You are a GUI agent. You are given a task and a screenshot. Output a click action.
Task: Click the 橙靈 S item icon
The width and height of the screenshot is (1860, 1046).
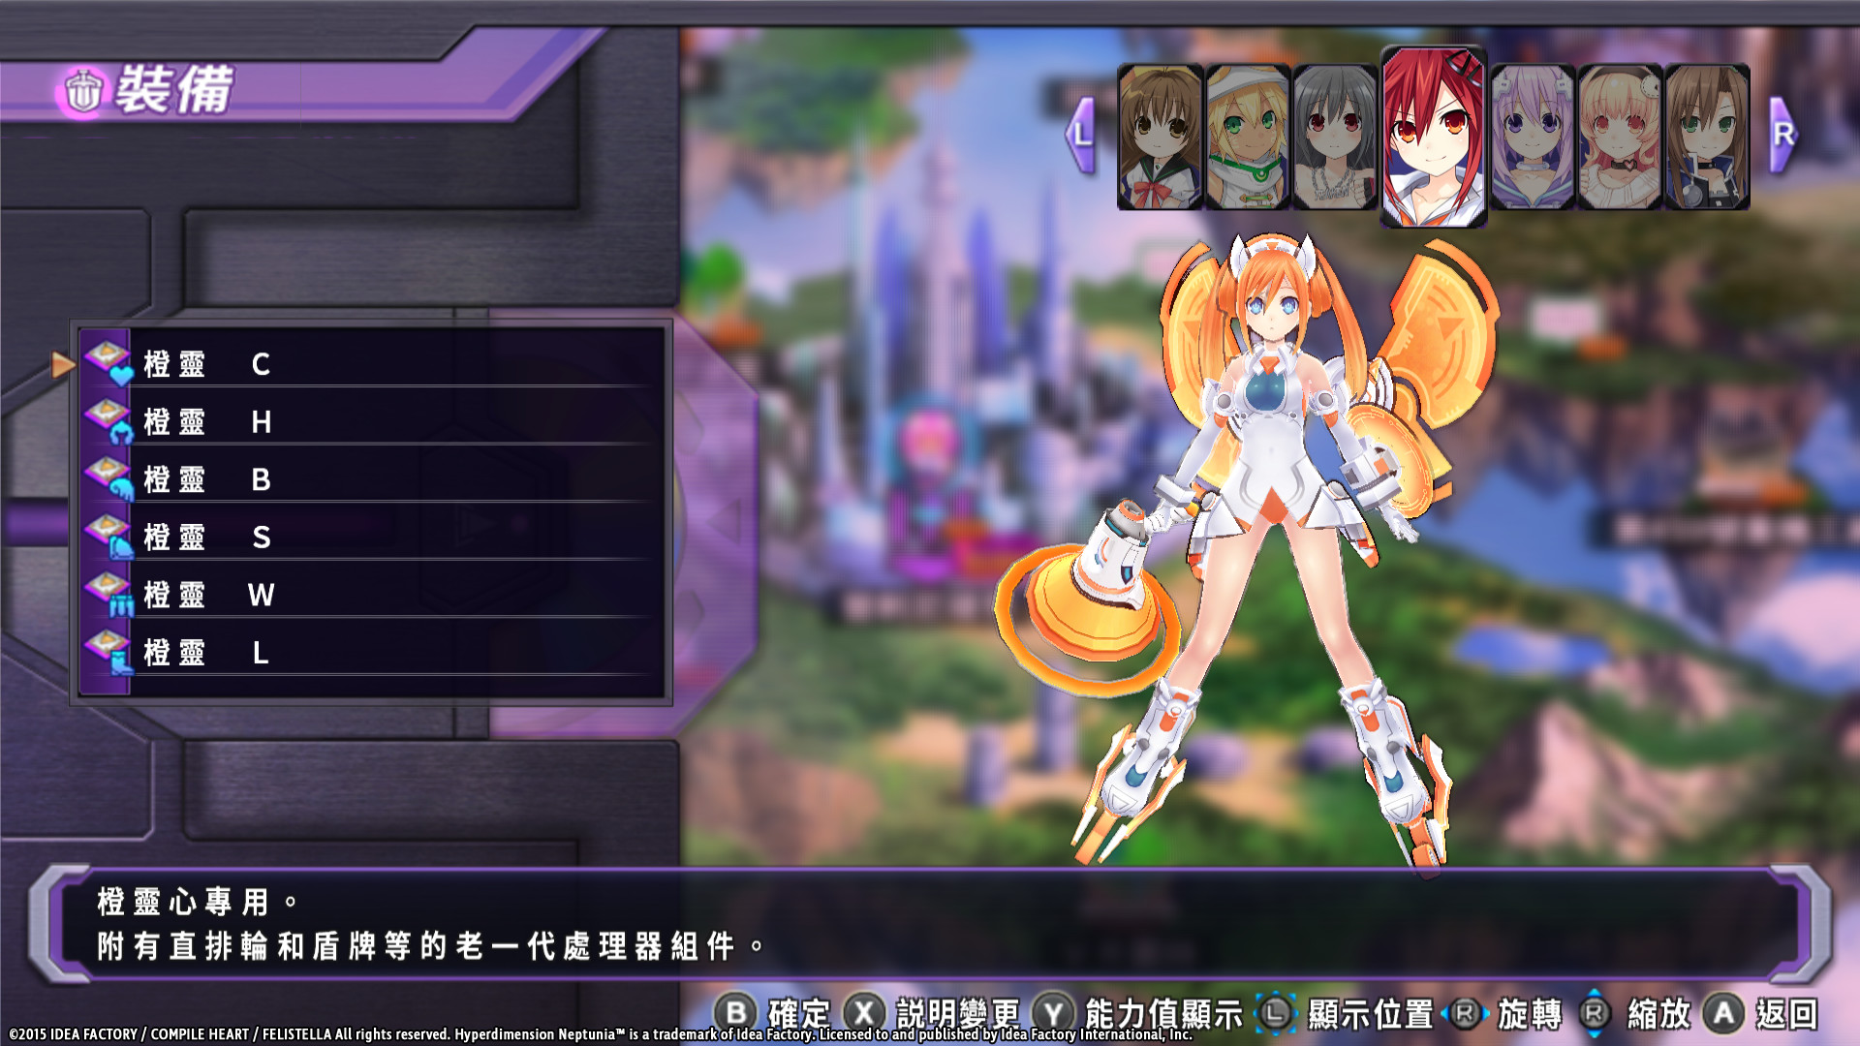coord(108,536)
